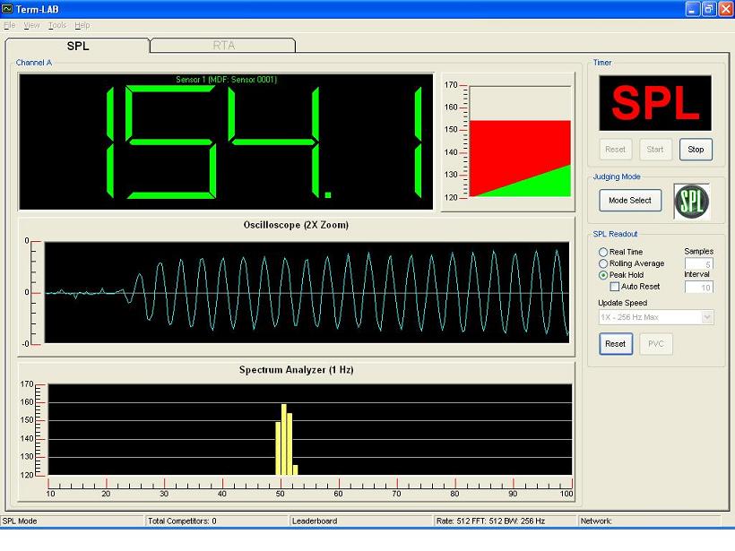735x551 pixels.
Task: Click the yellow spectrum peak near 50 Hz
Action: coord(284,439)
